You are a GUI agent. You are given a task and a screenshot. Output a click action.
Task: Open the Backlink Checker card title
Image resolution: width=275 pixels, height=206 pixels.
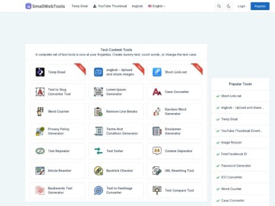coord(120,171)
